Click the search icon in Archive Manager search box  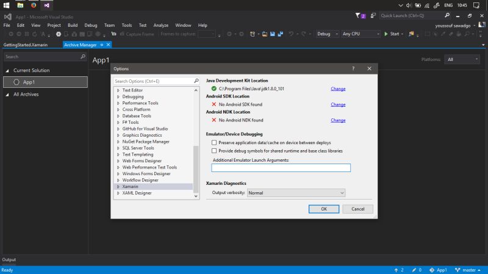(83, 56)
